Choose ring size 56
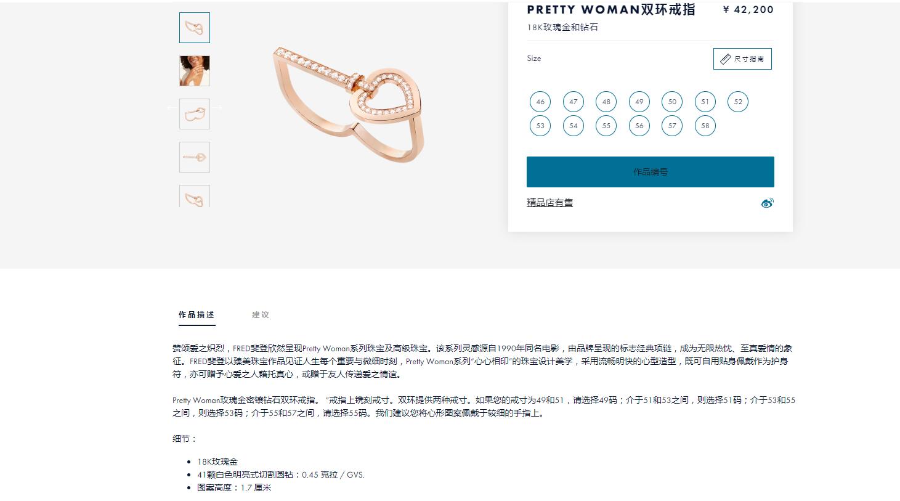The image size is (900, 501). 639,126
